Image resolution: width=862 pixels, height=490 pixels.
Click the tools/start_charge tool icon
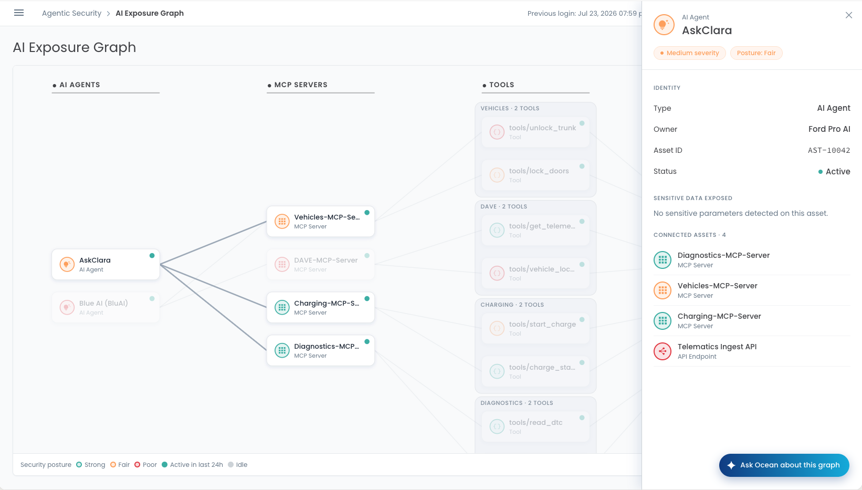[x=497, y=328]
